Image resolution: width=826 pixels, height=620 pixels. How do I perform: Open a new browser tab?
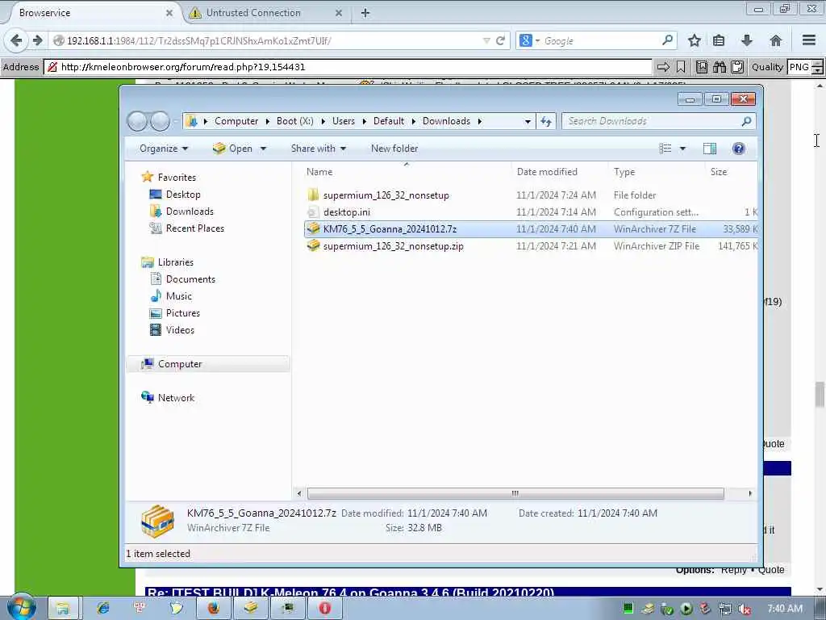click(x=365, y=13)
